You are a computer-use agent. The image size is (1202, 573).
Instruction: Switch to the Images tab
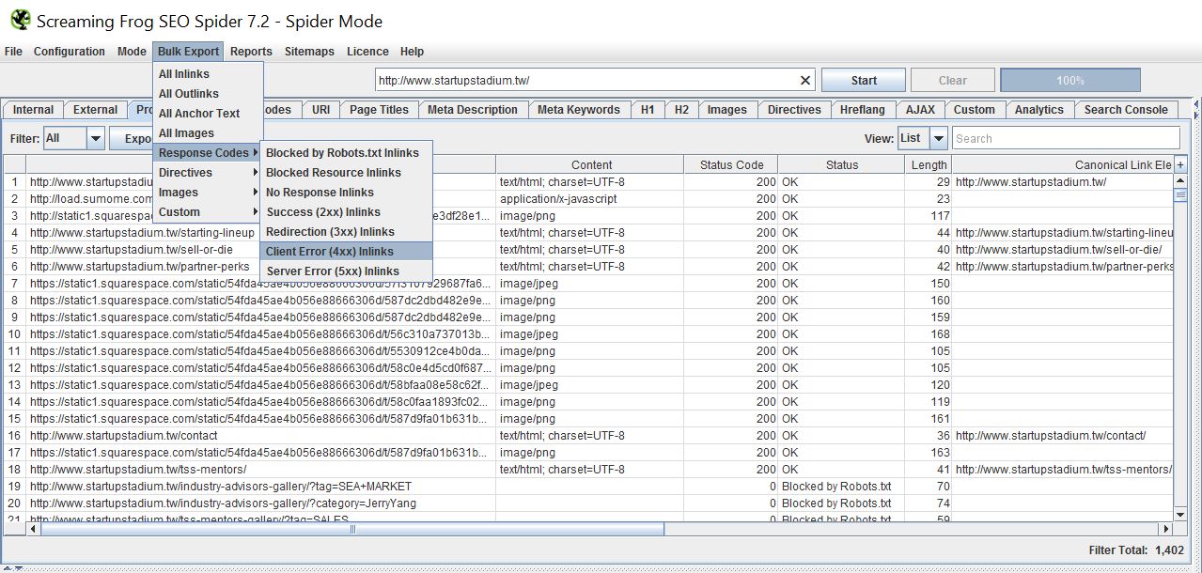pos(727,110)
